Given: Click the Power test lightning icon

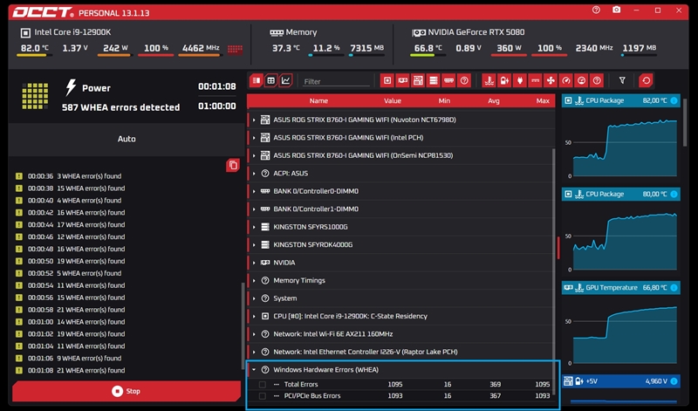Looking at the screenshot, I should 71,87.
